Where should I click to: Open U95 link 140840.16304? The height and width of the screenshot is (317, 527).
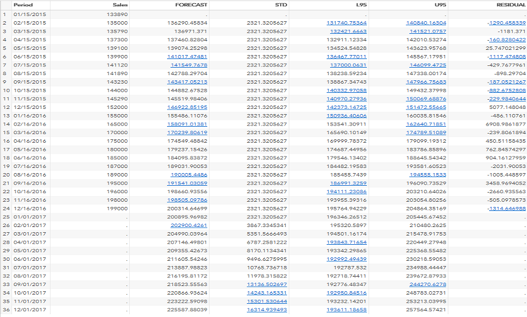(x=426, y=23)
